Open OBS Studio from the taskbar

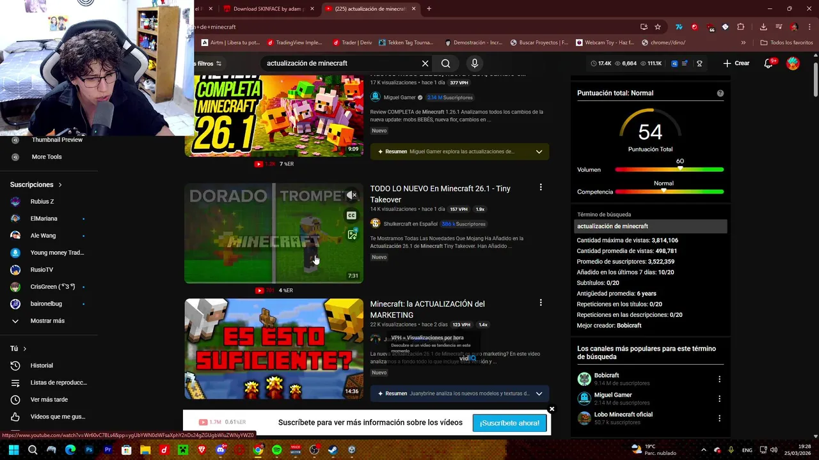[x=314, y=450]
